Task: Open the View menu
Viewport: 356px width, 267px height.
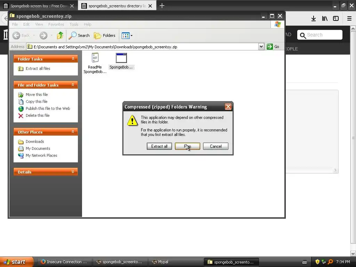Action: [39, 24]
